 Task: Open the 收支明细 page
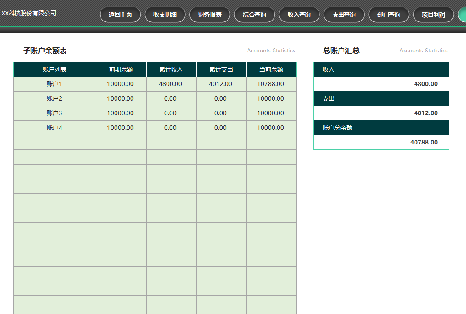[165, 15]
